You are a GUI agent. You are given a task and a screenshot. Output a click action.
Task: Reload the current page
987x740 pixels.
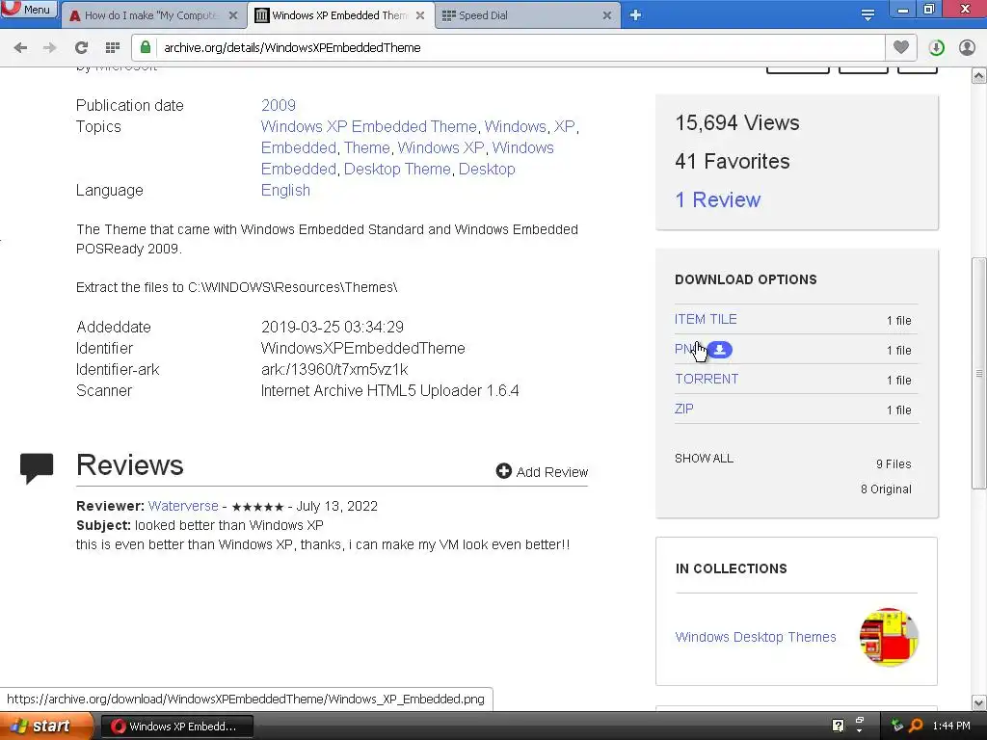[x=81, y=48]
